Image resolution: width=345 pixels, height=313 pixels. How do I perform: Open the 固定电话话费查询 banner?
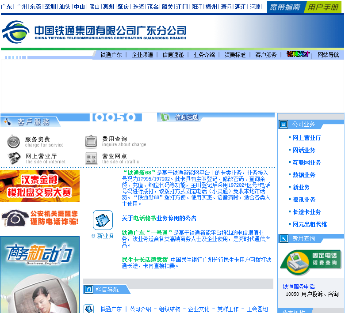[310, 262]
